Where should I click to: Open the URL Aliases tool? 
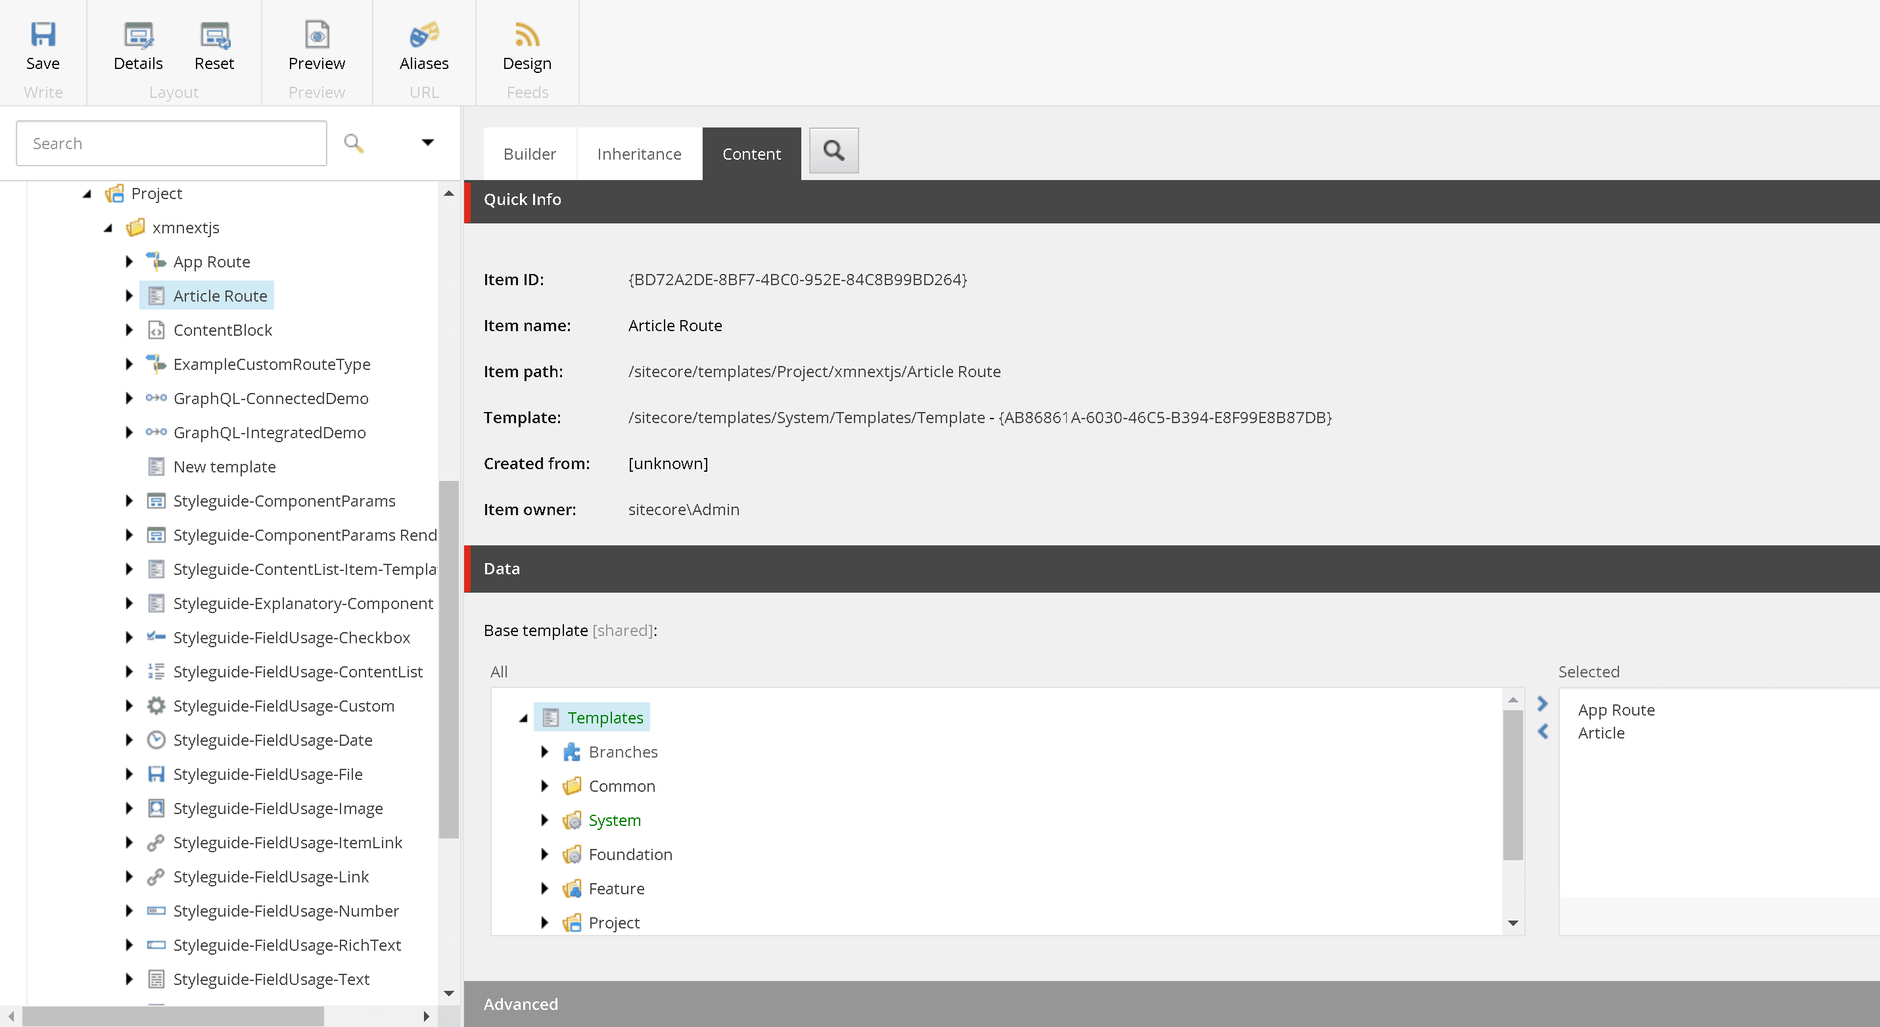[423, 35]
